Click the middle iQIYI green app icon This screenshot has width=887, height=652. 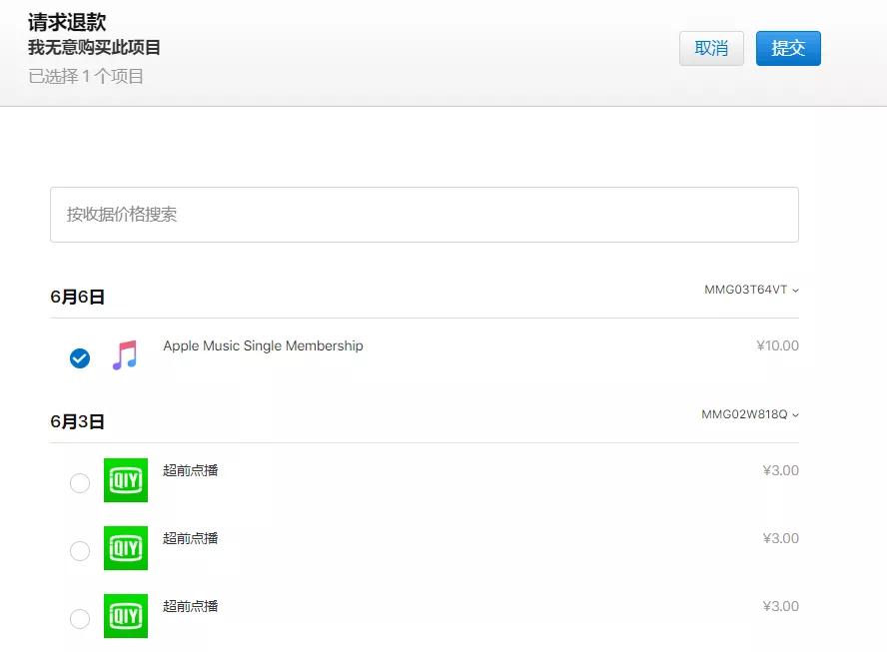coord(126,548)
